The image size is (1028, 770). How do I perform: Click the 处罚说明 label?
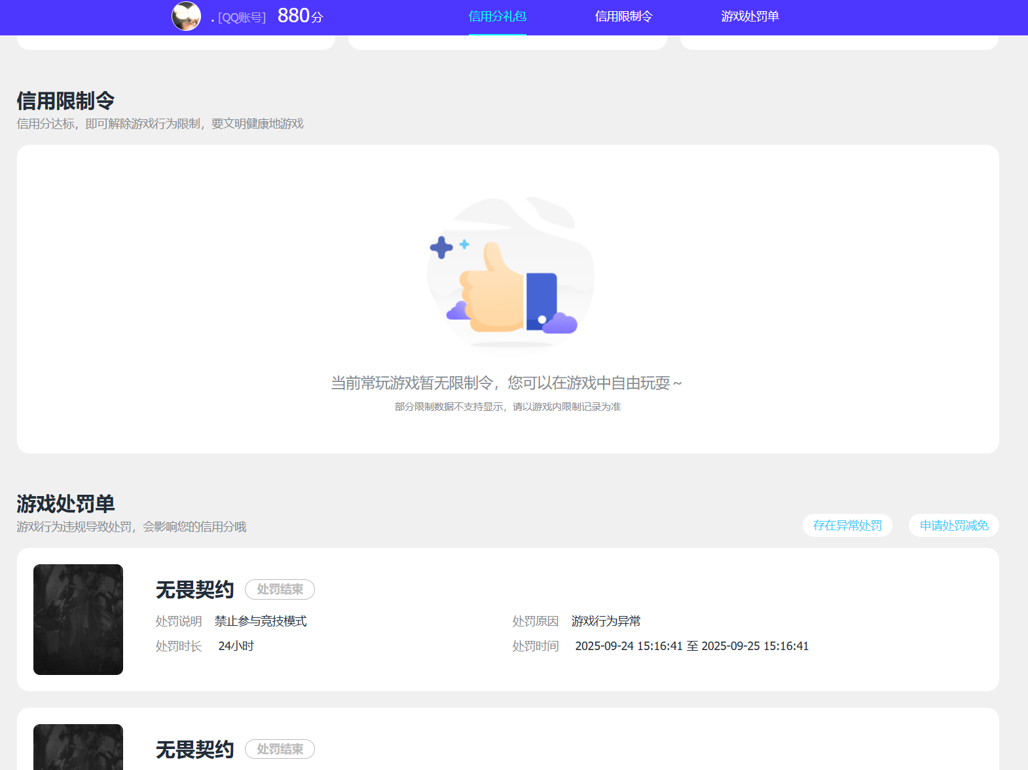tap(179, 621)
